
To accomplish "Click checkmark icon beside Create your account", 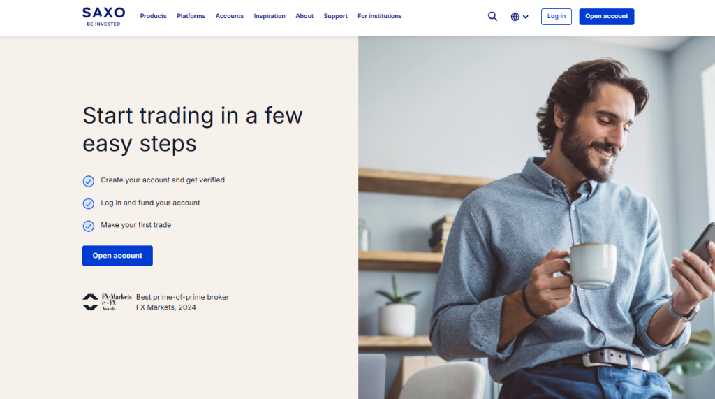I will 89,181.
